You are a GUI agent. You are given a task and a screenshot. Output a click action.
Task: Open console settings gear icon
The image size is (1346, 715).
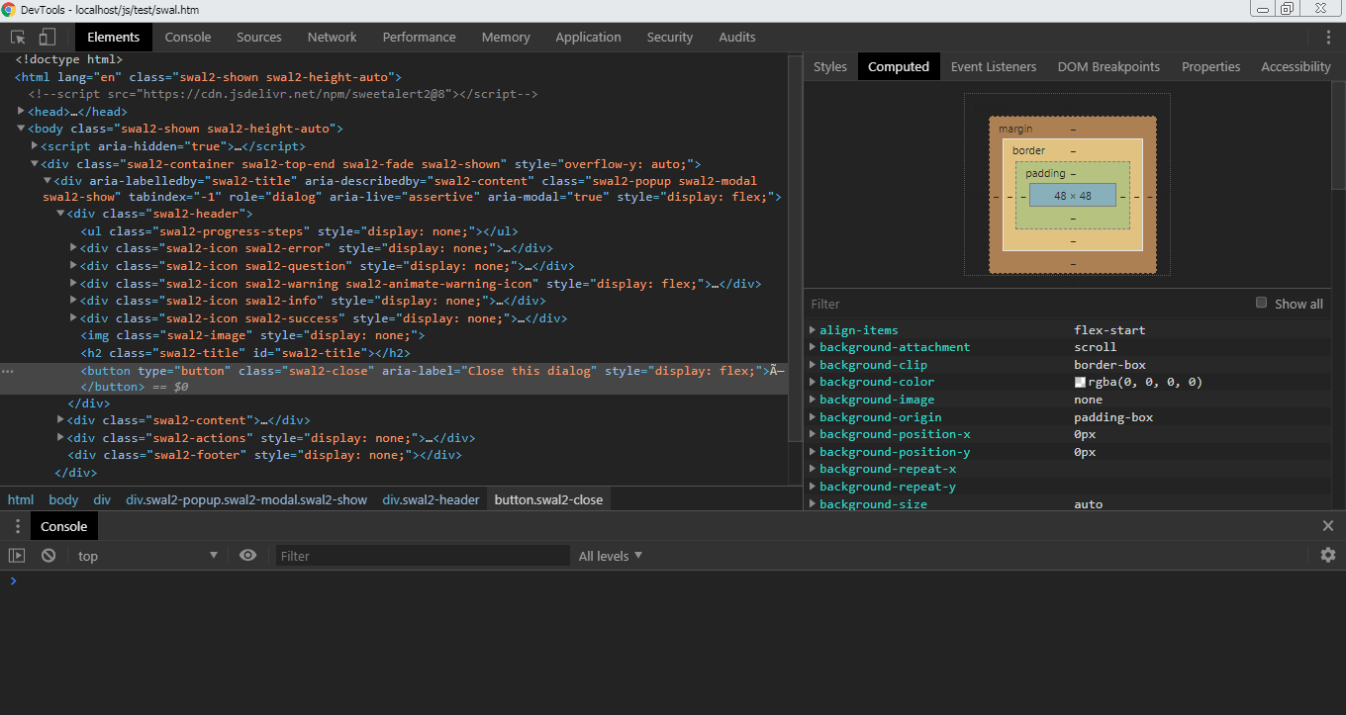click(1328, 556)
